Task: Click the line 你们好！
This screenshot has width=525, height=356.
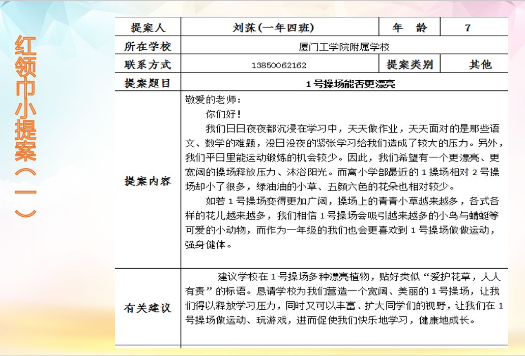Action: 223,114
